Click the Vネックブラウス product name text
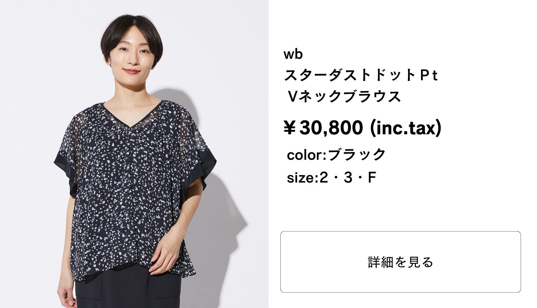537x308 pixels. tap(344, 96)
